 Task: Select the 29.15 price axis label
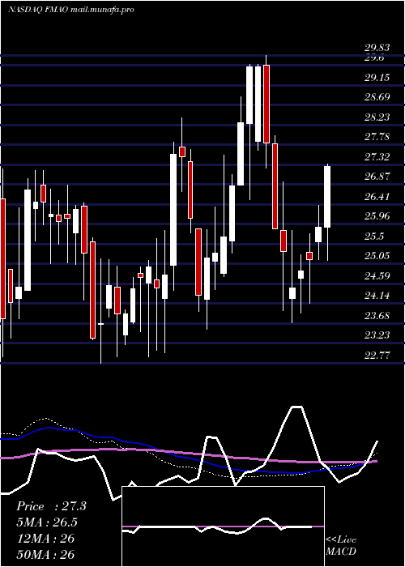tap(377, 78)
